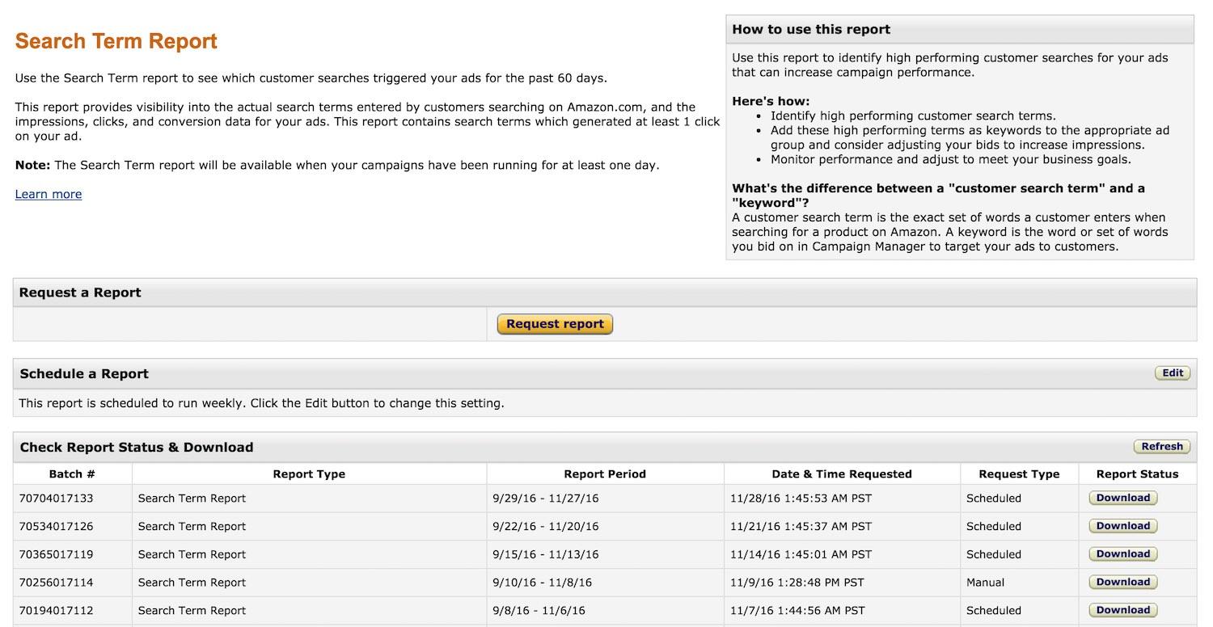The height and width of the screenshot is (627, 1213).
Task: Select the Manual request type cell
Action: pos(985,583)
